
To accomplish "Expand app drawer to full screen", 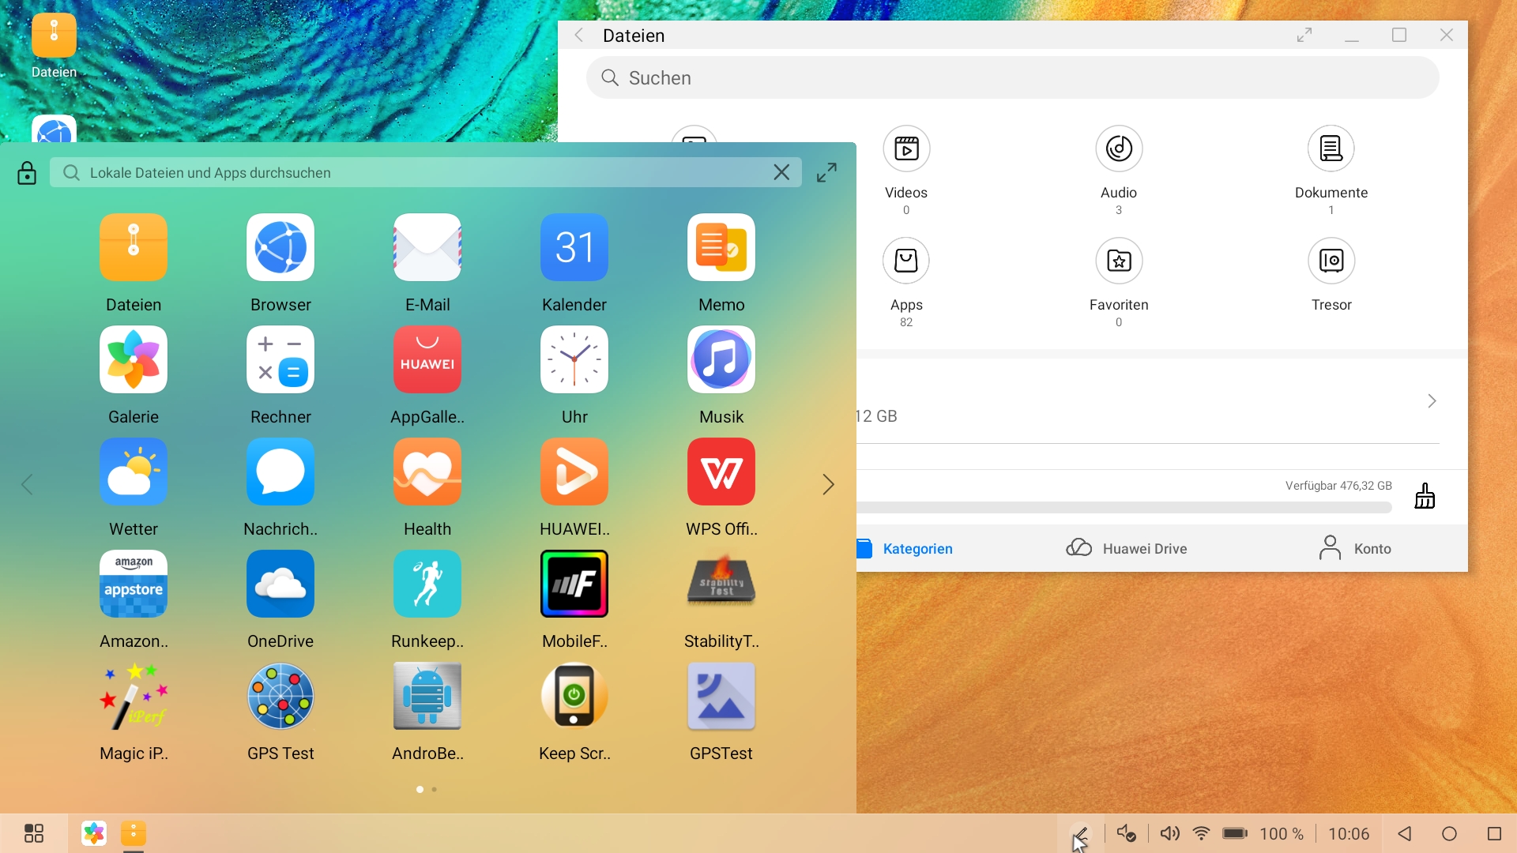I will [826, 173].
